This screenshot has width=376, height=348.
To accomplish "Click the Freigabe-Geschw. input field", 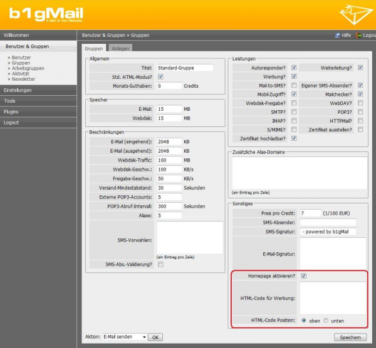I will [169, 178].
